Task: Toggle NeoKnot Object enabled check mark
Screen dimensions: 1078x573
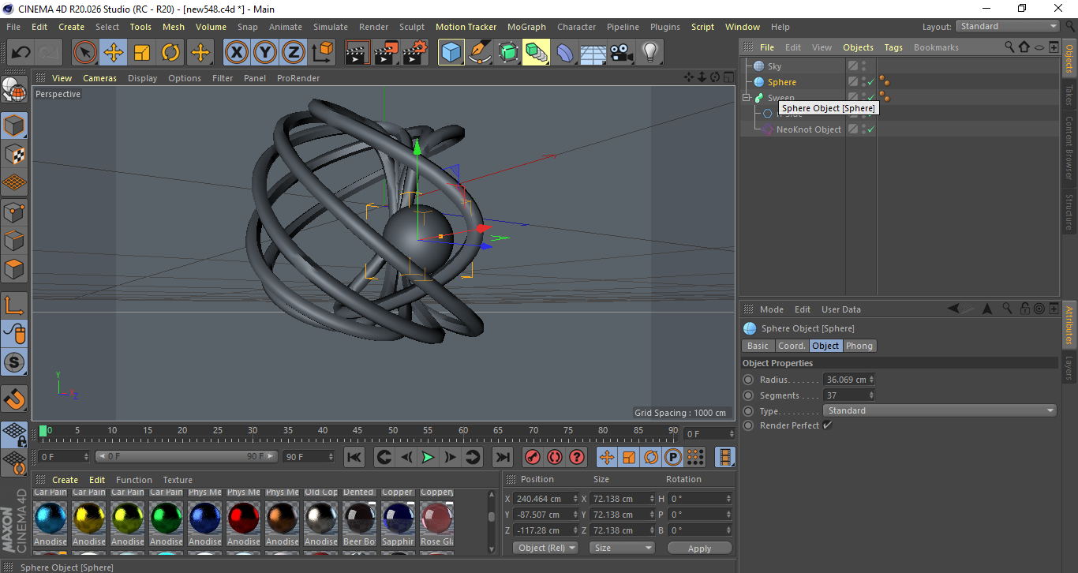Action: (x=870, y=129)
